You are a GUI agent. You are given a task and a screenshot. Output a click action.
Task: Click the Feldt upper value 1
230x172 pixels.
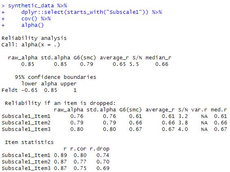pyautogui.click(x=75, y=90)
